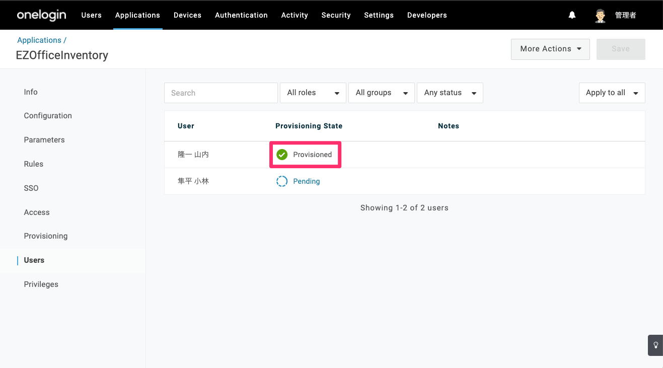This screenshot has width=663, height=368.
Task: Click the EZOfficeInventory page title
Action: click(62, 55)
